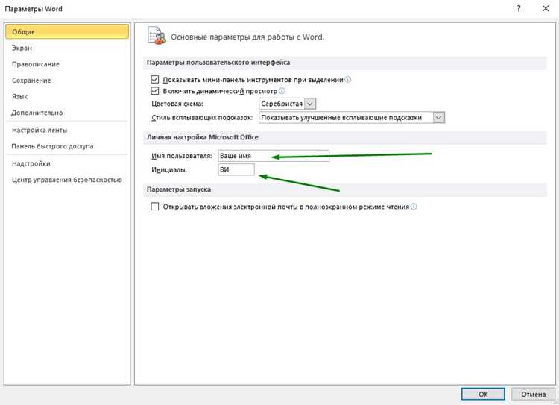Click the Инициалы input field
The width and height of the screenshot is (559, 405).
pos(236,169)
